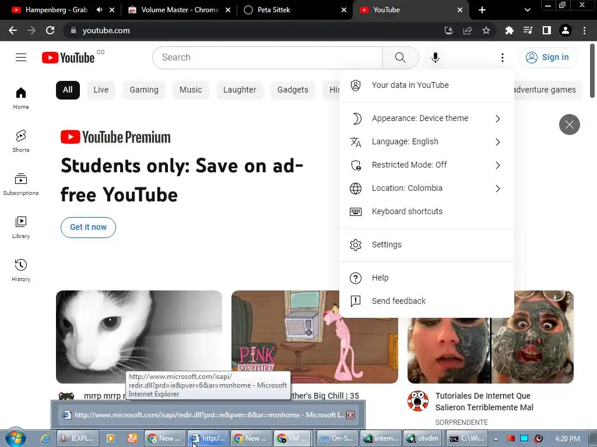Select the Live filter chip

[x=101, y=90]
